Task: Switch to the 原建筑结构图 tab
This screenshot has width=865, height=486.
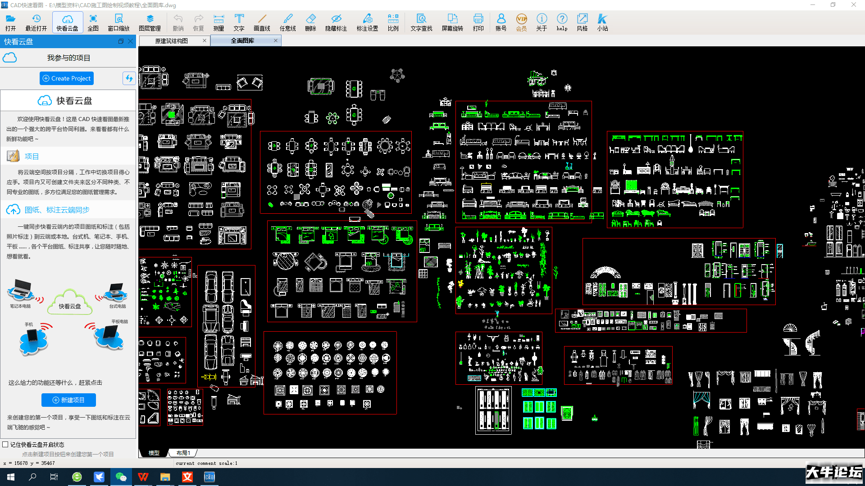Action: tap(172, 41)
